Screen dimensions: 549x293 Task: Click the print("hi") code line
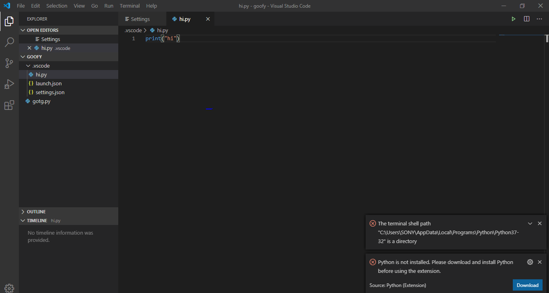[x=162, y=39]
